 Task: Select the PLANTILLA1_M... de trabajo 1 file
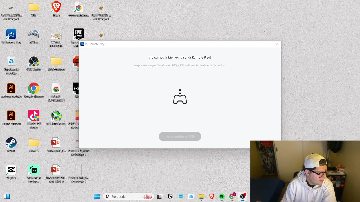coord(78,174)
